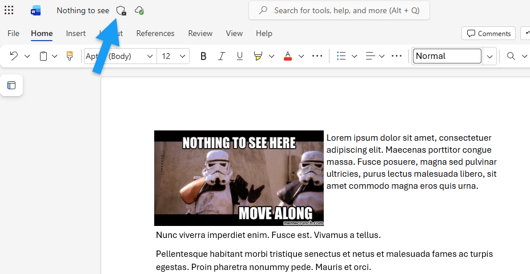The height and width of the screenshot is (274, 530).
Task: Switch to the View tab
Action: click(x=234, y=33)
